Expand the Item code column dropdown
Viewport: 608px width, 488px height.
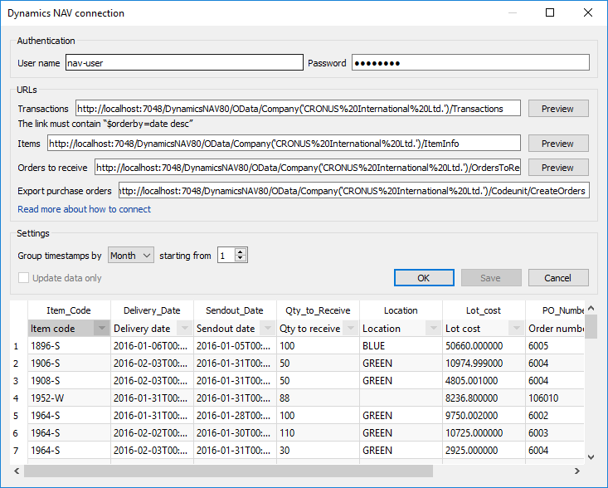point(101,329)
